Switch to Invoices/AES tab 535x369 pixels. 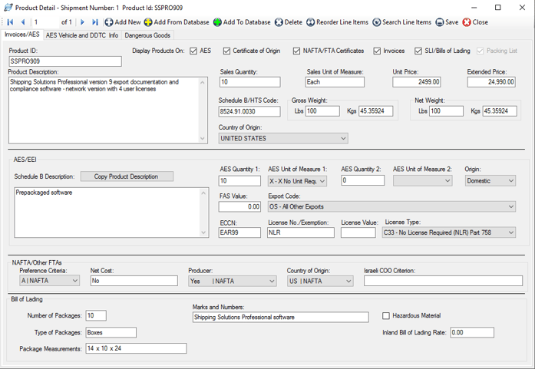point(21,35)
